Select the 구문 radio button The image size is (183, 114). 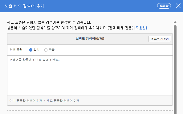tap(46, 50)
